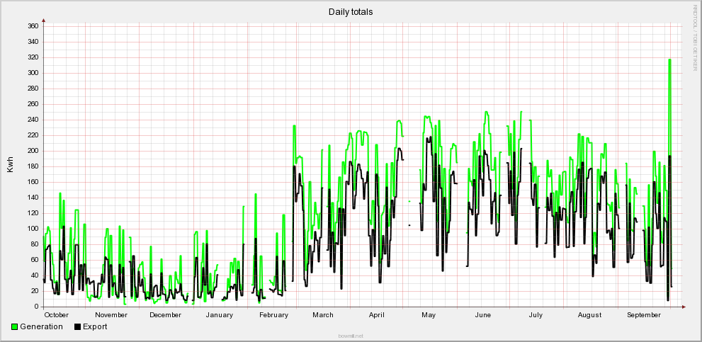The height and width of the screenshot is (342, 702).
Task: Click the 200 y-axis tick label
Action: pos(33,151)
